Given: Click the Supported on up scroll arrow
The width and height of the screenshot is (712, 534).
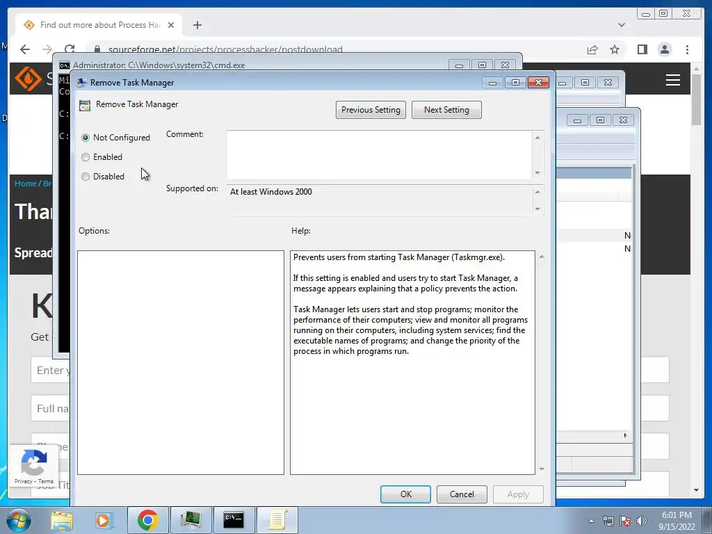Looking at the screenshot, I should 537,192.
